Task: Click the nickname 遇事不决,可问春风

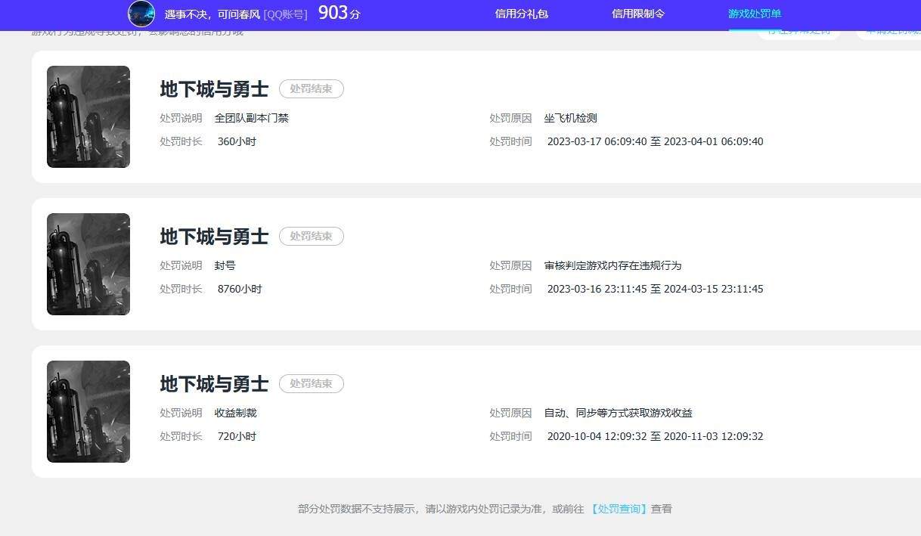Action: (x=212, y=14)
